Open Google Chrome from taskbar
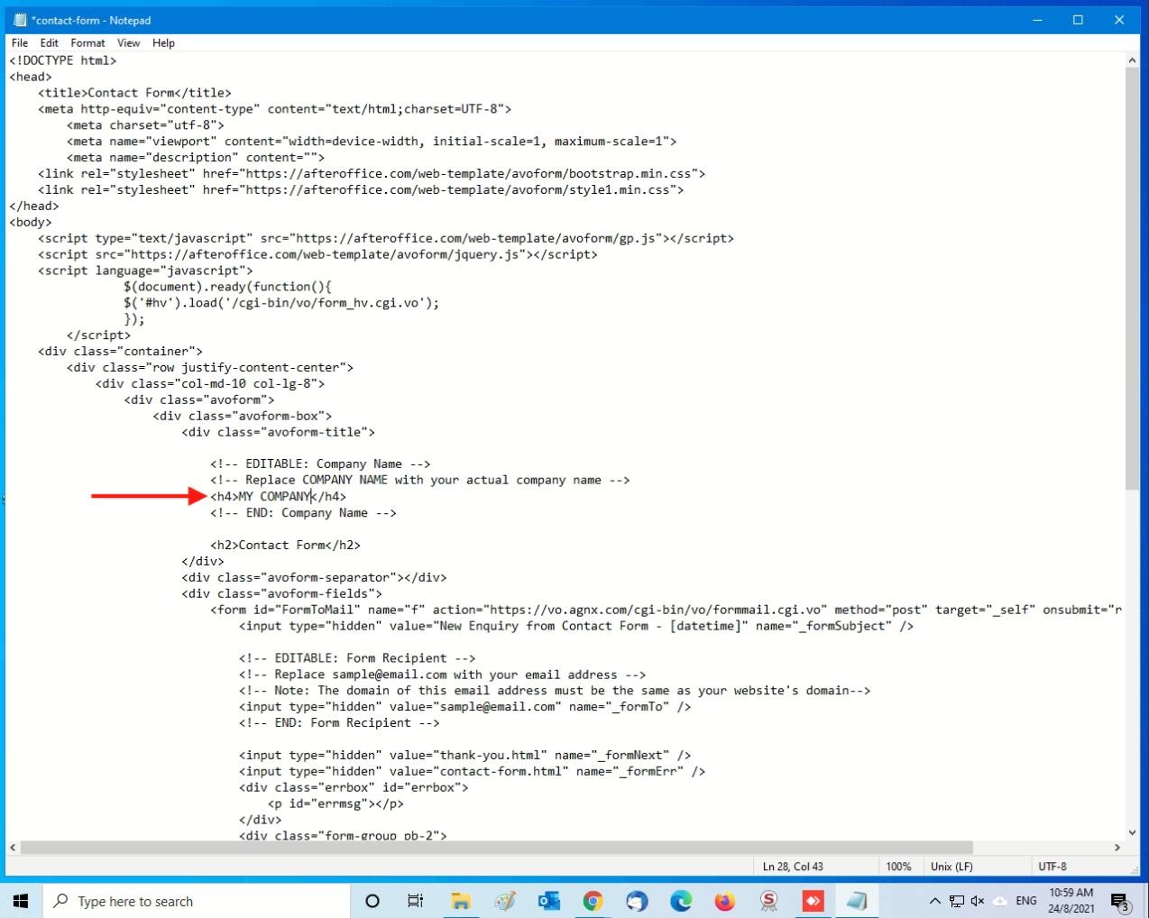 (593, 901)
